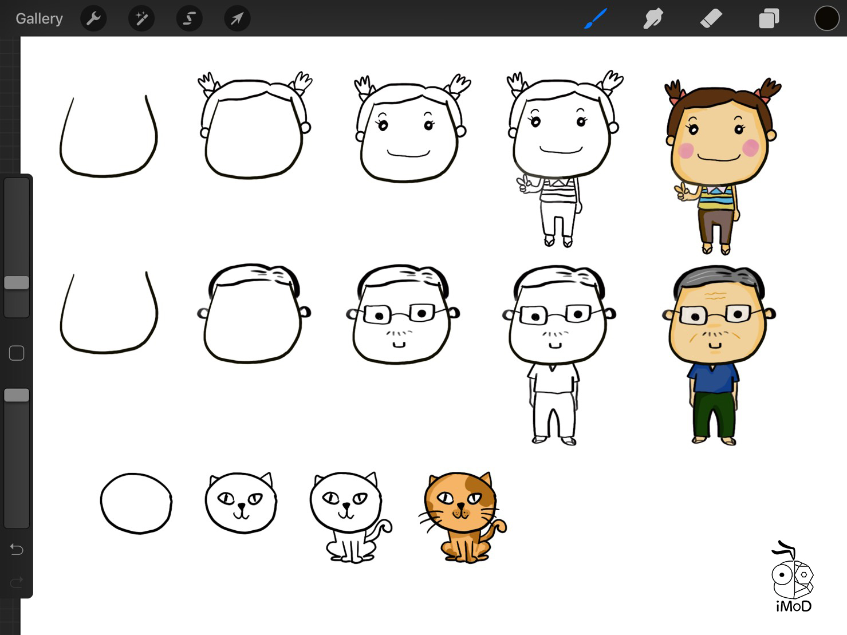Screen dimensions: 847x635
Task: Select the Brush tool
Action: (596, 19)
